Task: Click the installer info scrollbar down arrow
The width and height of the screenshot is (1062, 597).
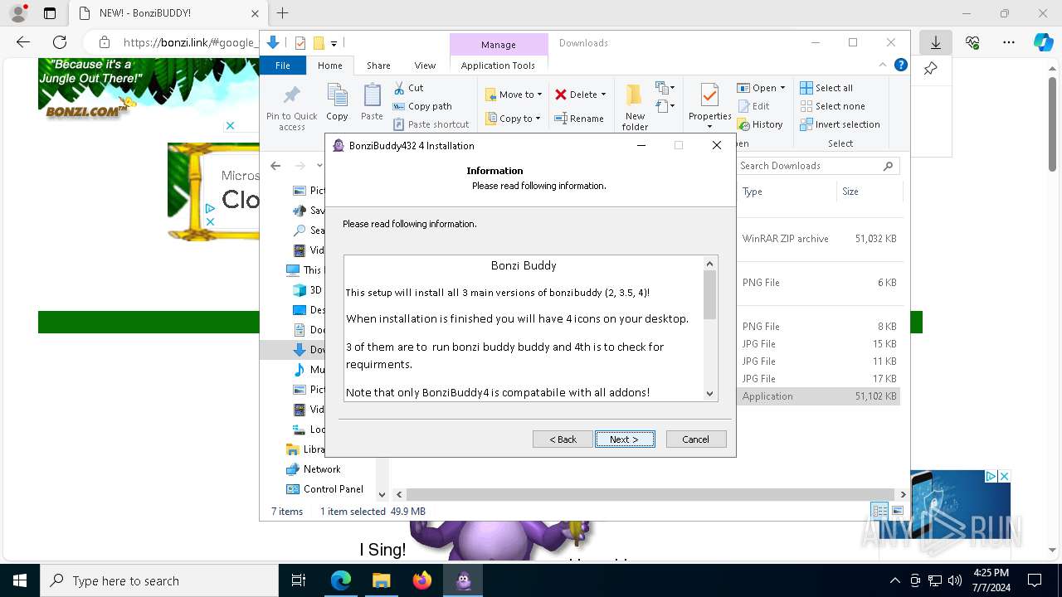Action: (709, 394)
